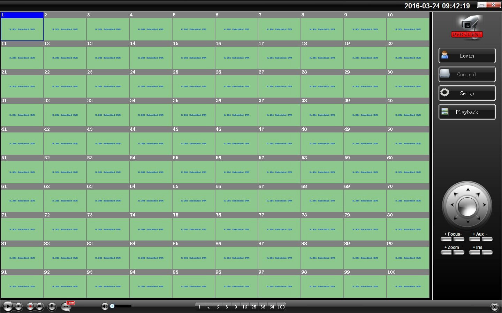Open the Login button
This screenshot has height=313, width=502.
(467, 56)
